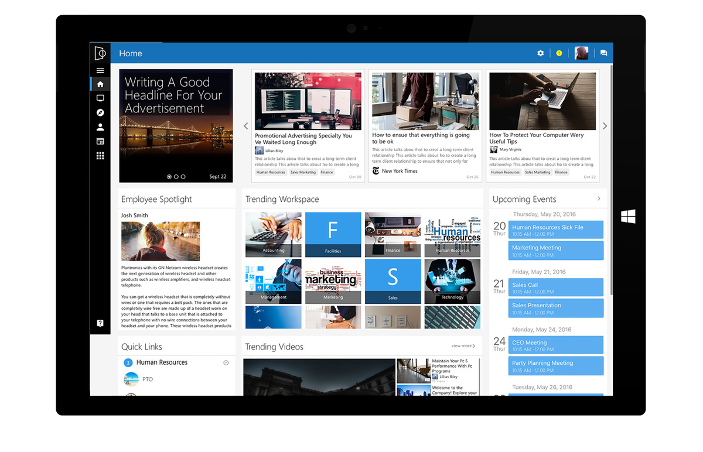
Task: Open the CEO Meeting event
Action: click(556, 345)
